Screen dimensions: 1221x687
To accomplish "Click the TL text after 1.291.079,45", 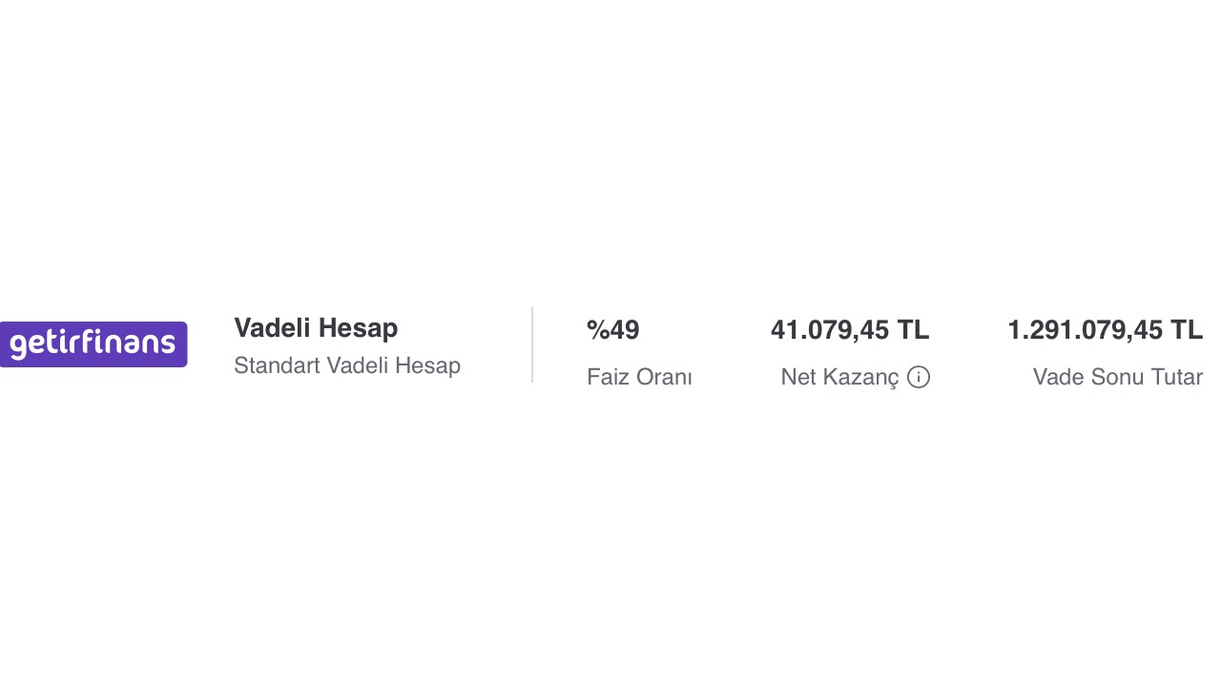I will click(x=1187, y=330).
